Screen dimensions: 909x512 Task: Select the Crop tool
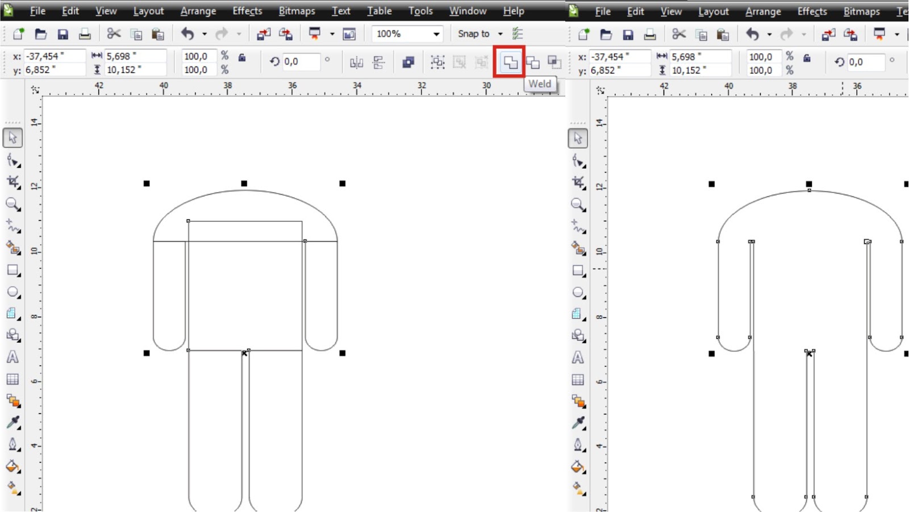point(12,183)
